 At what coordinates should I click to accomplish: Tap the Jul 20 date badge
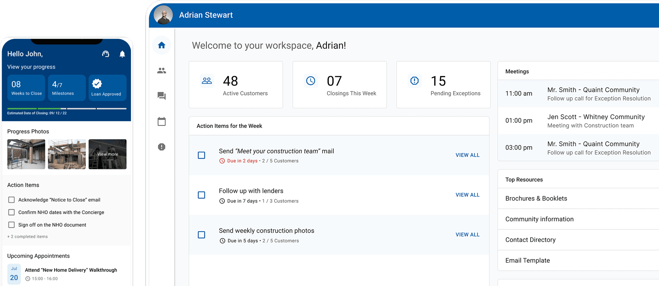pyautogui.click(x=14, y=274)
